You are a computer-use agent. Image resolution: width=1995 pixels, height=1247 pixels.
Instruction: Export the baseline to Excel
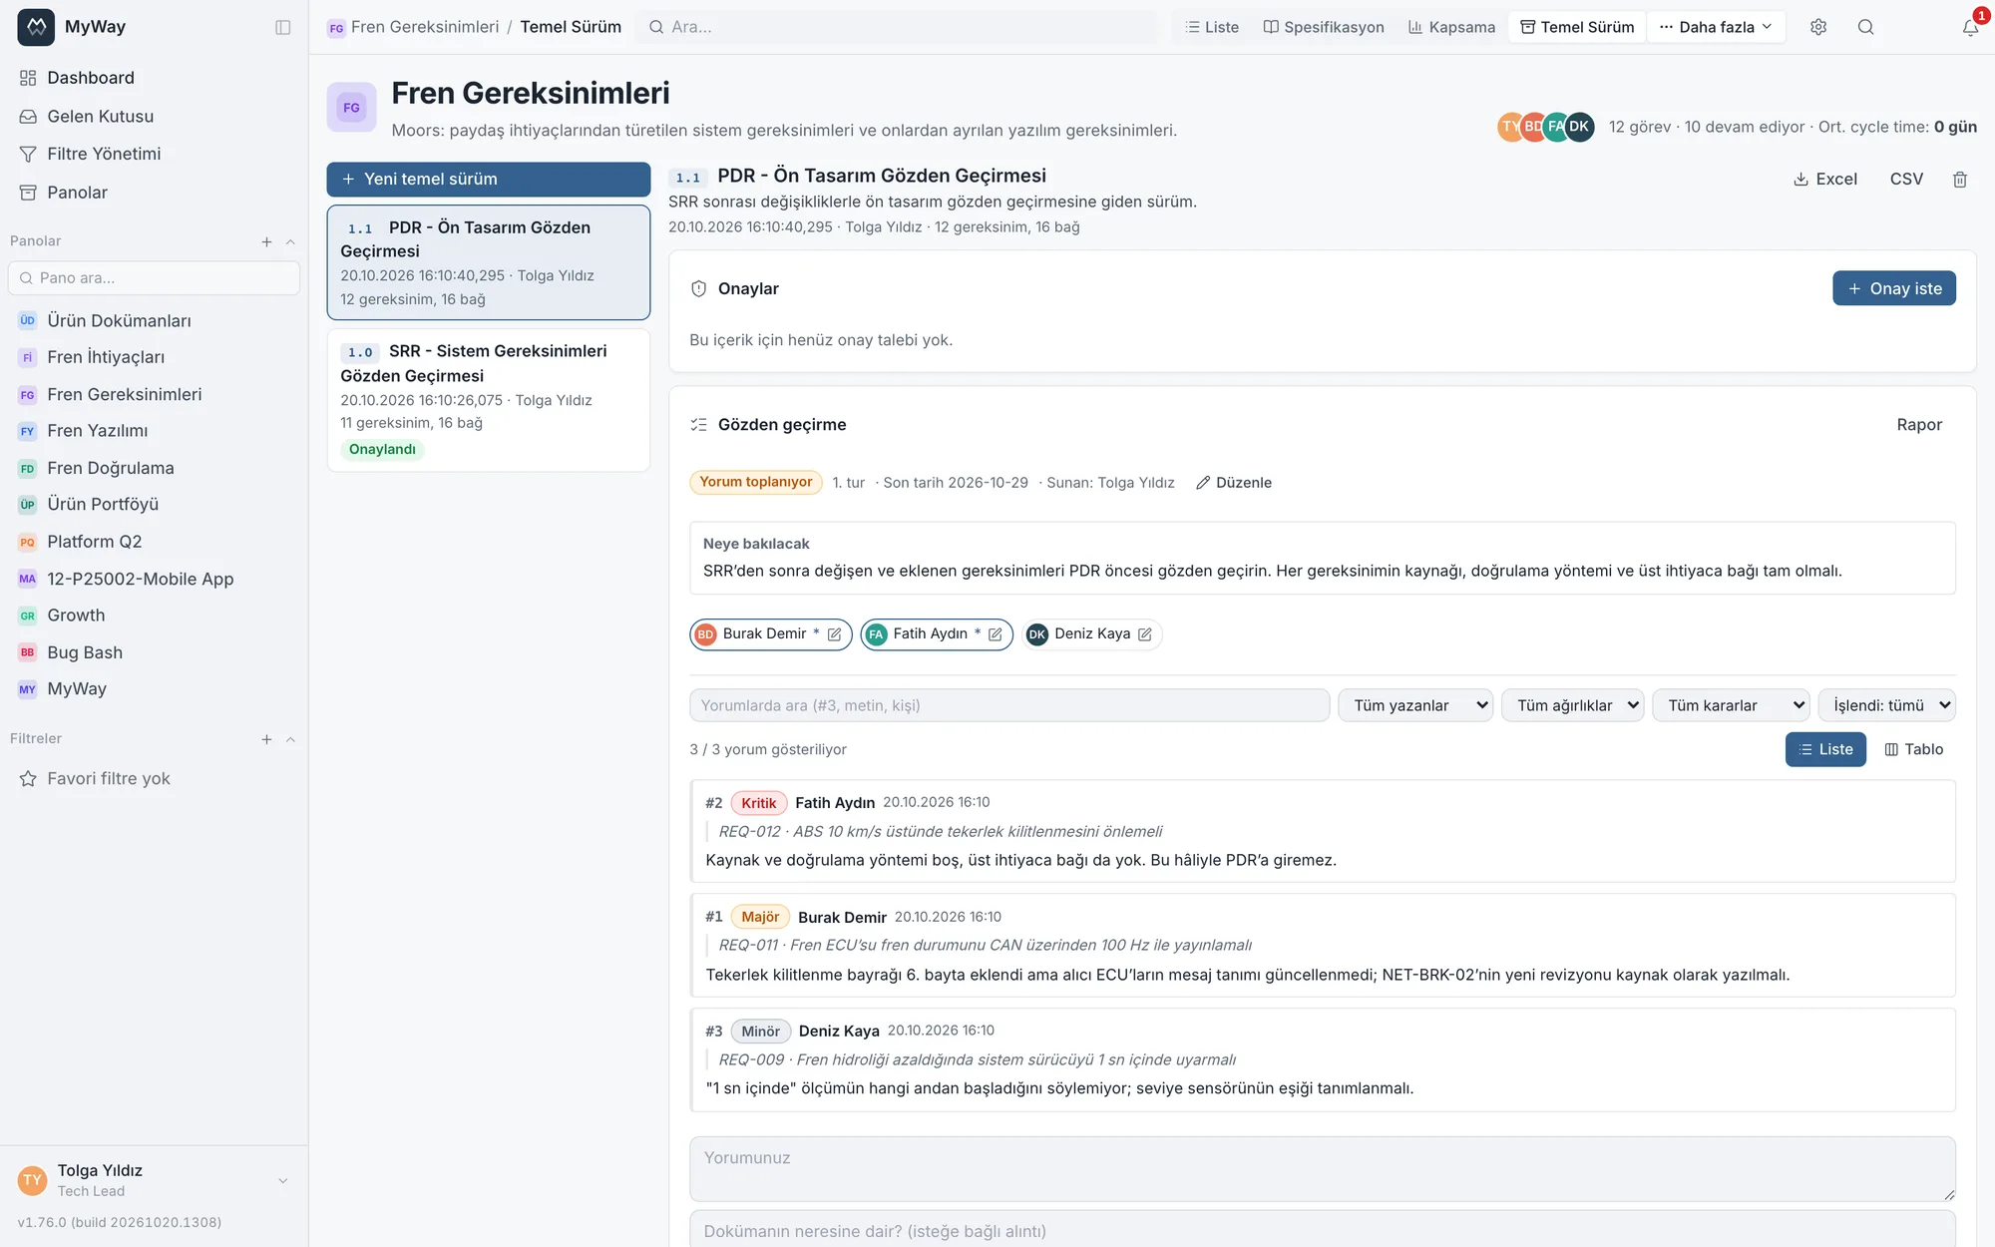[x=1824, y=180]
